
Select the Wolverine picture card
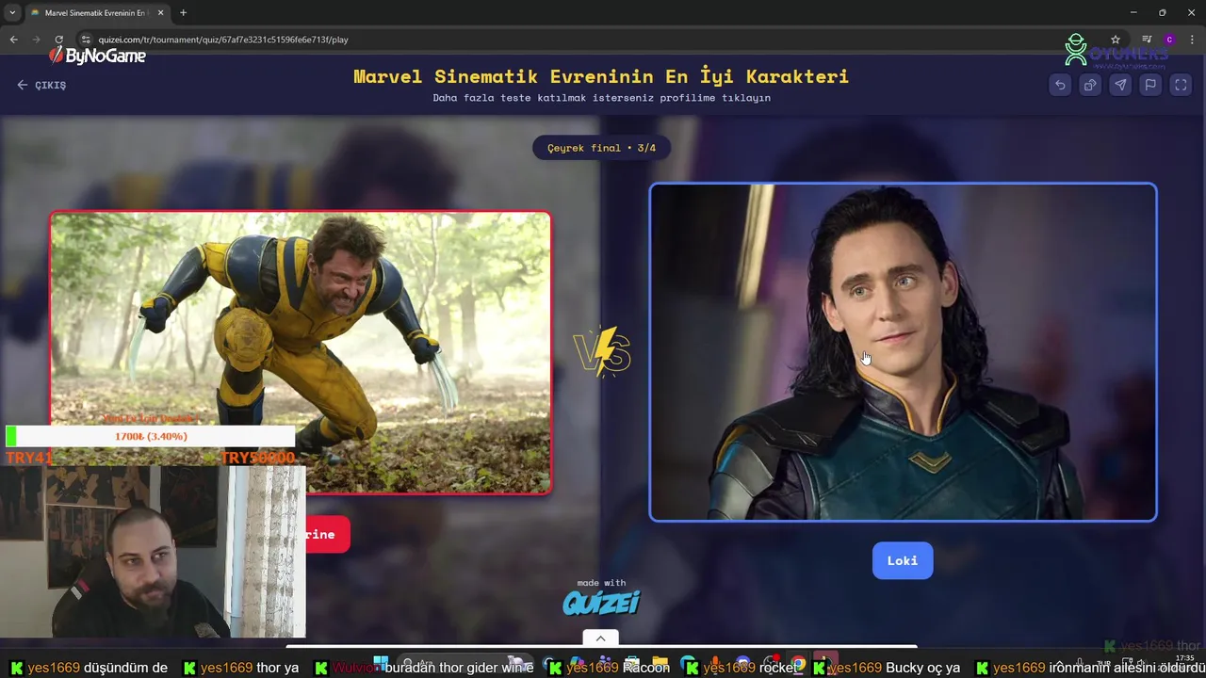click(301, 352)
